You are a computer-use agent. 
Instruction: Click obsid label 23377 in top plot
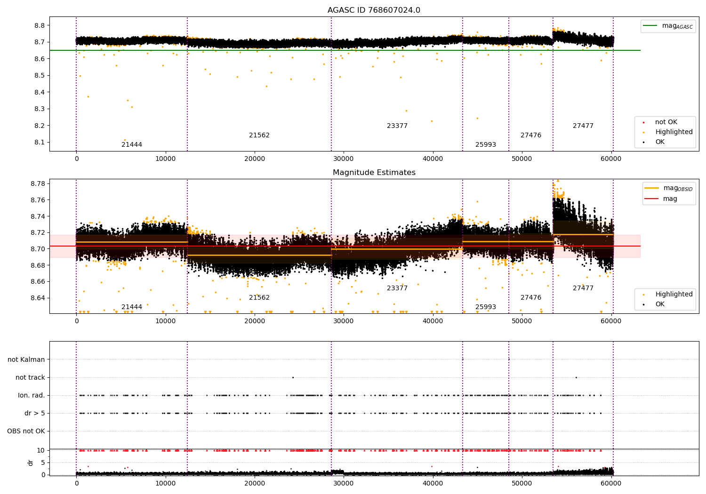click(x=397, y=126)
